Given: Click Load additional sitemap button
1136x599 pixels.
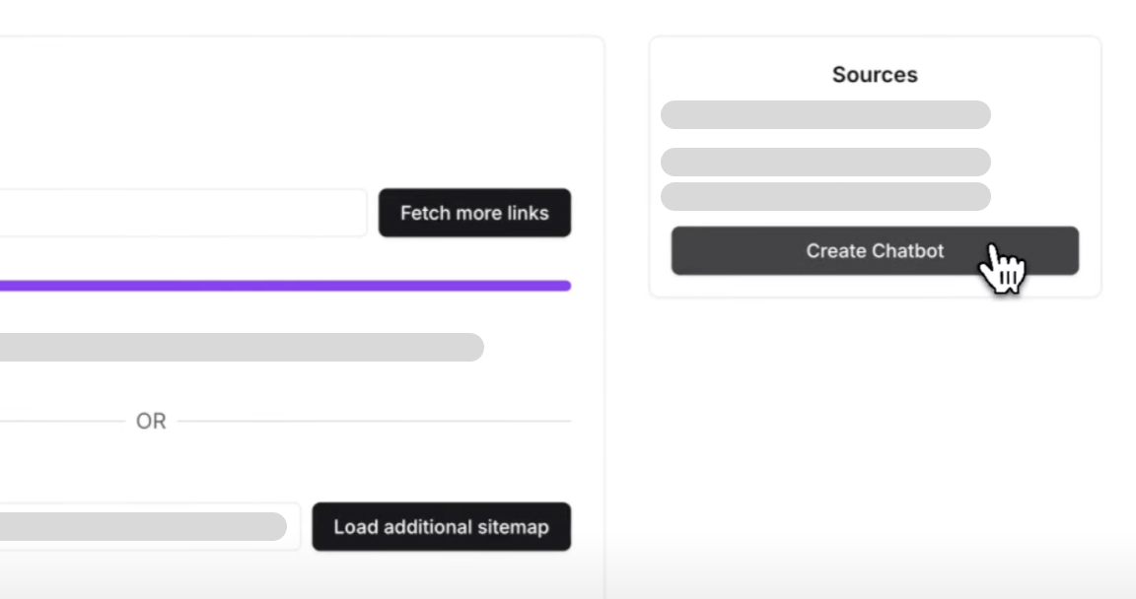Looking at the screenshot, I should pyautogui.click(x=441, y=527).
